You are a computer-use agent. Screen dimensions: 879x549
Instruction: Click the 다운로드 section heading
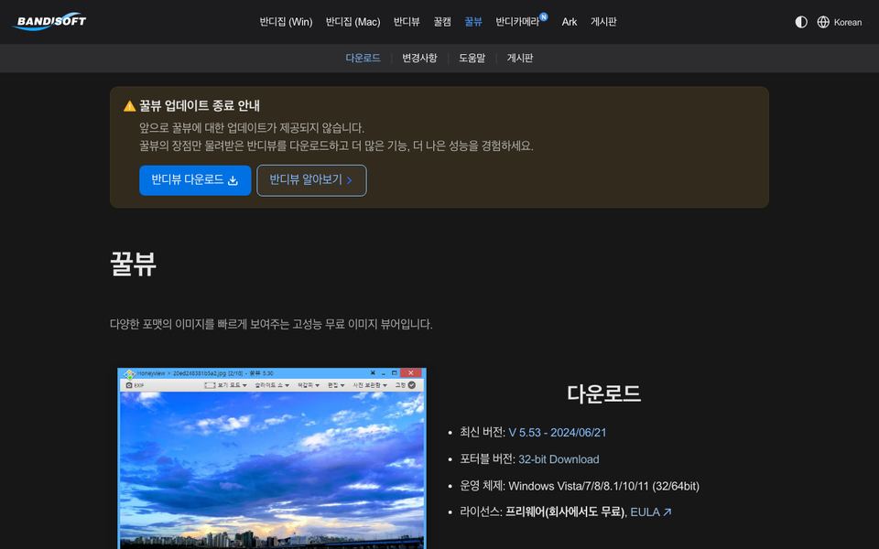[x=603, y=393]
